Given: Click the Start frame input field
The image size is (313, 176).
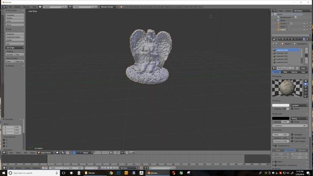Looking at the screenshot, I should point(58,168).
